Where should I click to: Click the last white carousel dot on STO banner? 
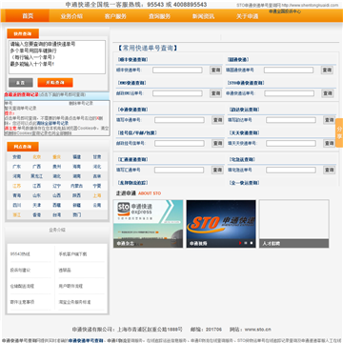tap(252, 243)
